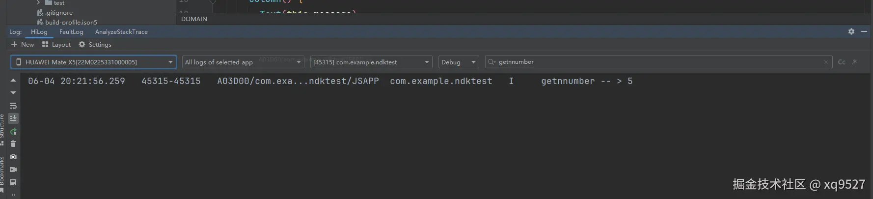Add a New log window
The height and width of the screenshot is (199, 873).
pyautogui.click(x=23, y=44)
